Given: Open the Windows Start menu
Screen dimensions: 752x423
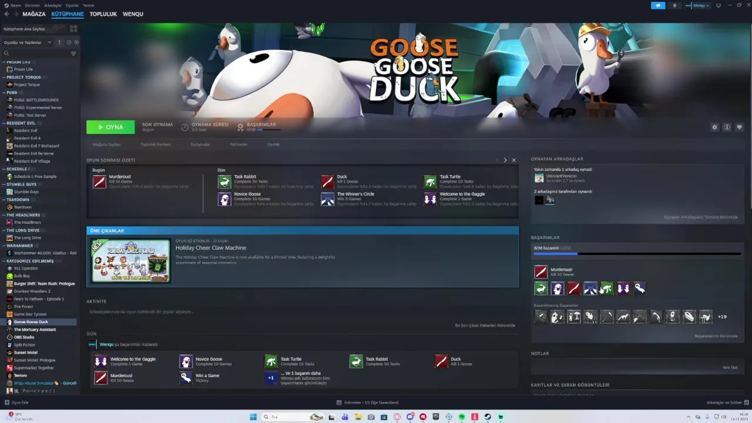Looking at the screenshot, I should 253,417.
